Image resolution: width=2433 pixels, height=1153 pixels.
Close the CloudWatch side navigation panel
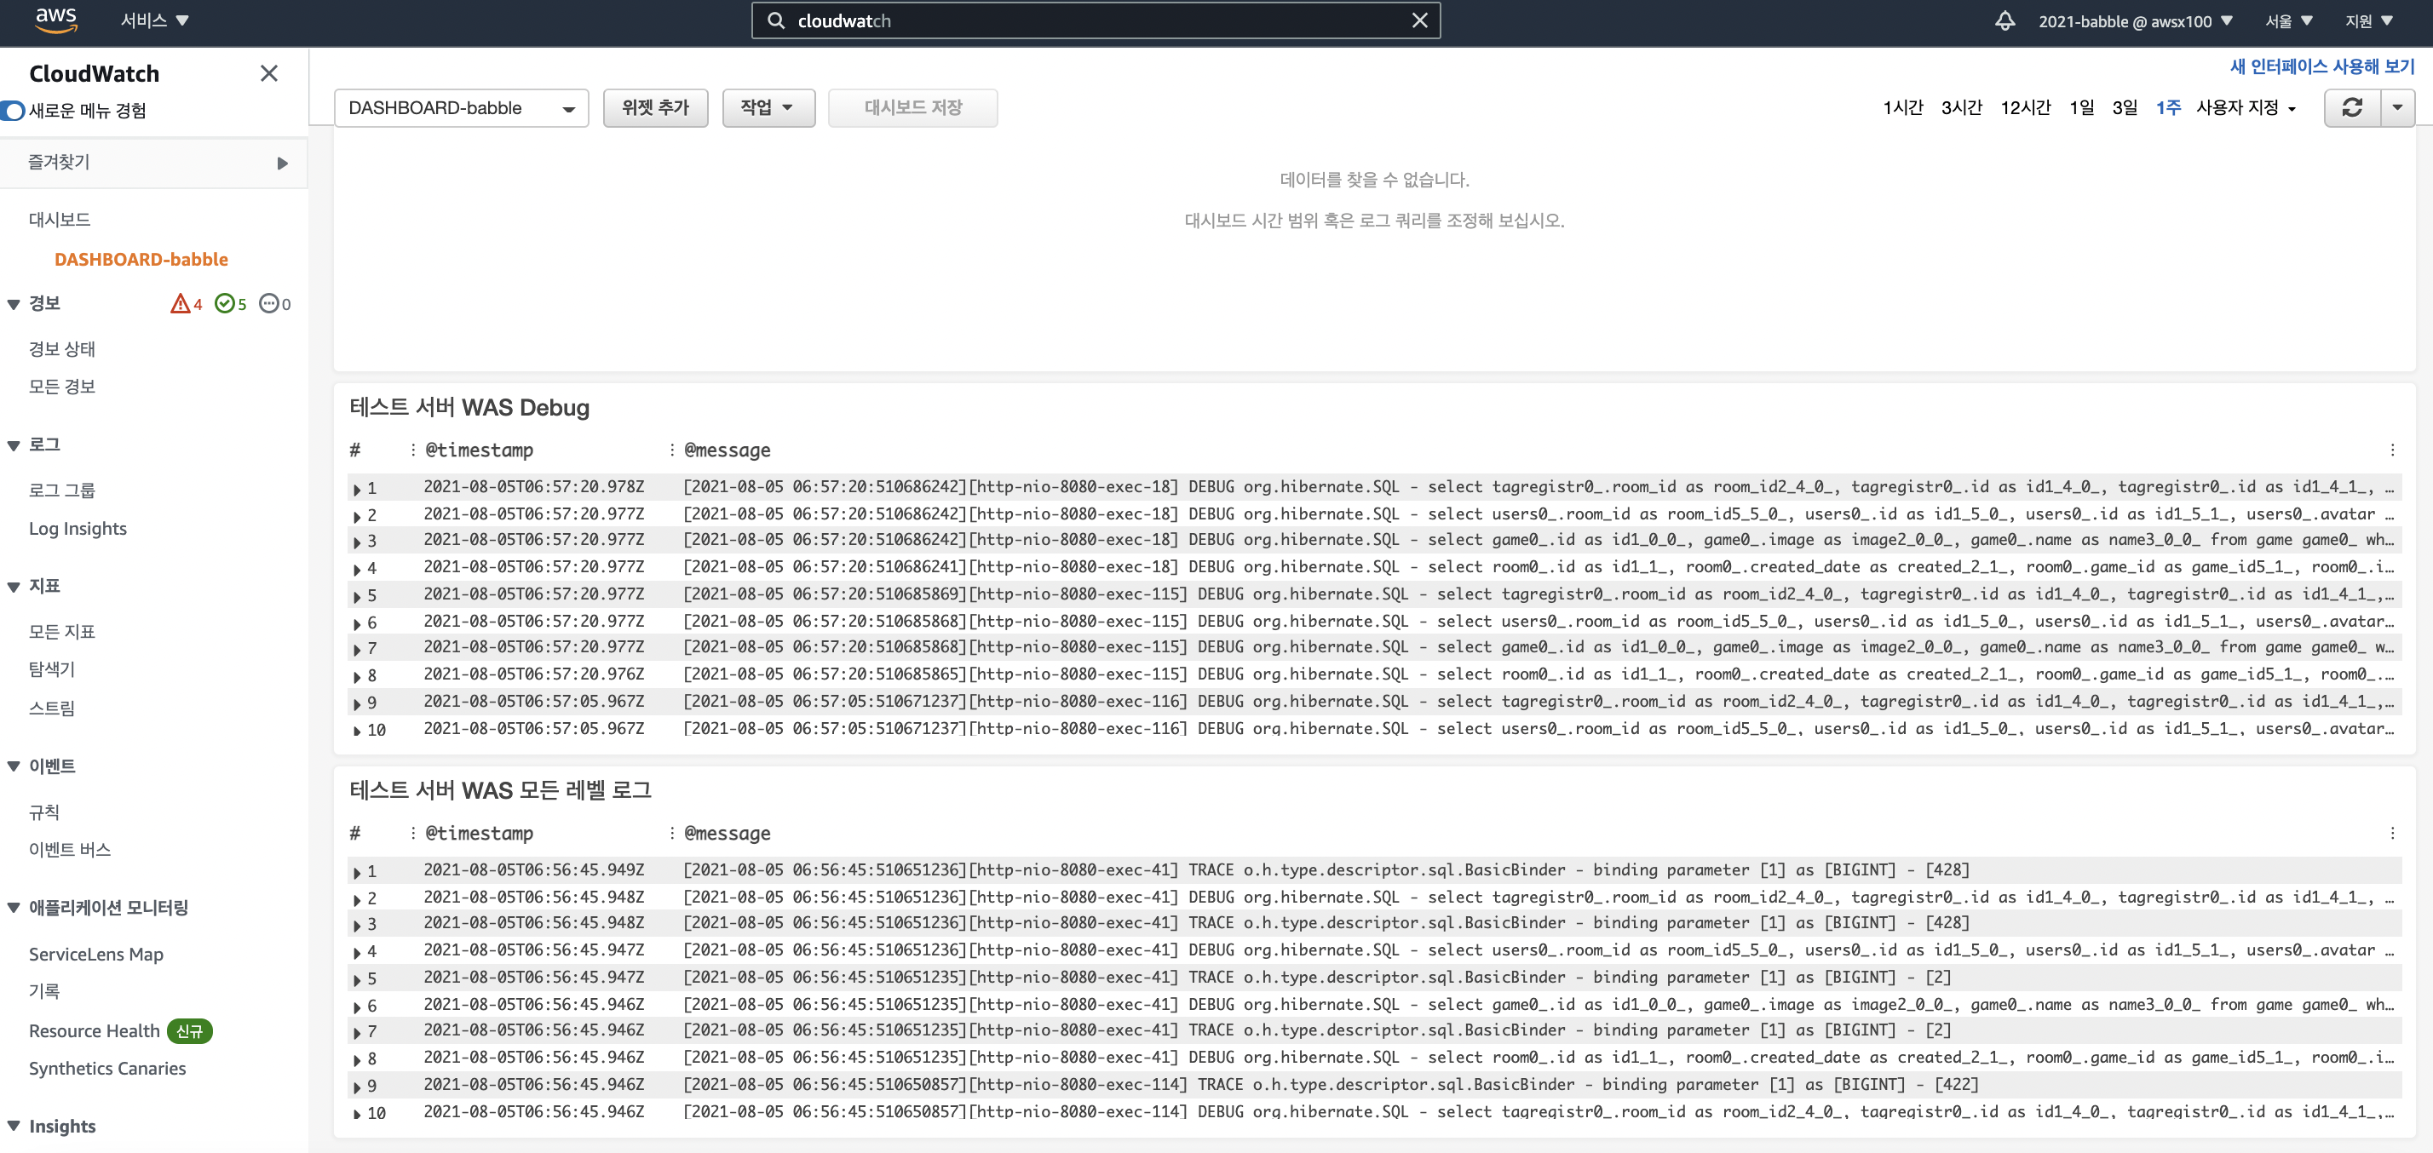(269, 73)
